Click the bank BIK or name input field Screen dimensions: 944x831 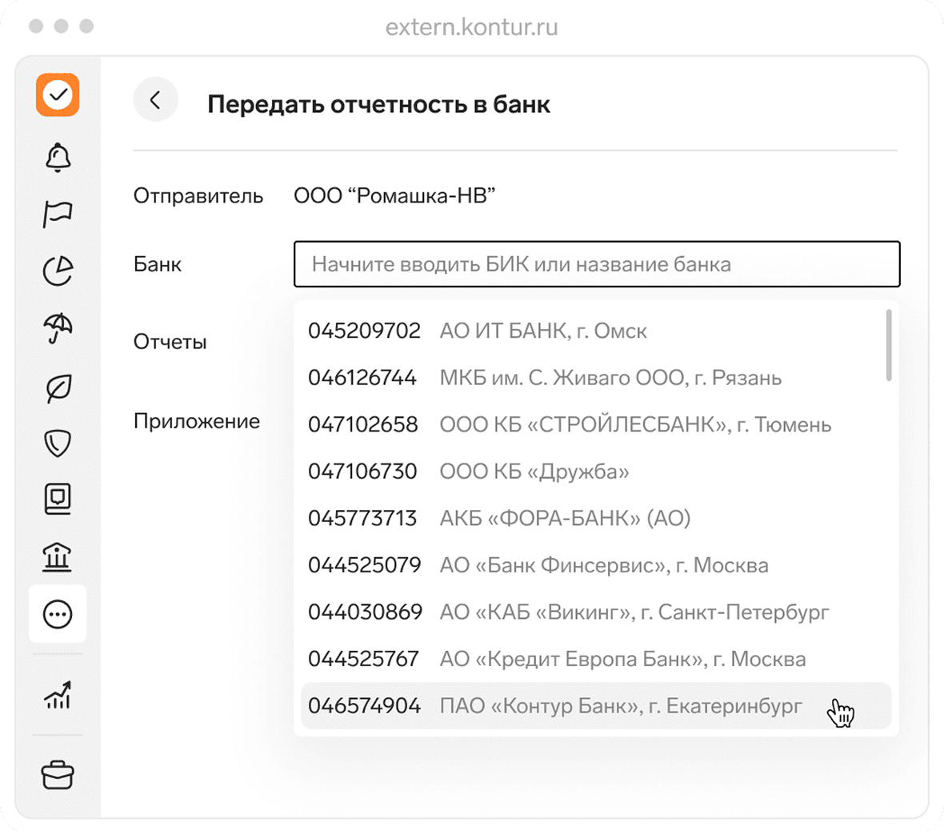pyautogui.click(x=596, y=264)
